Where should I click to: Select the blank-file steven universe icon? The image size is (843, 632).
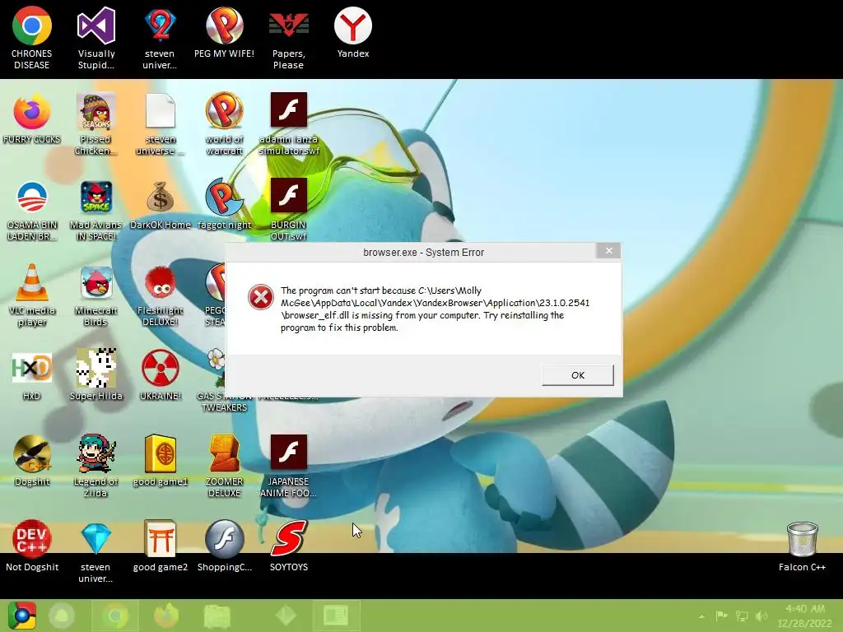pyautogui.click(x=161, y=124)
